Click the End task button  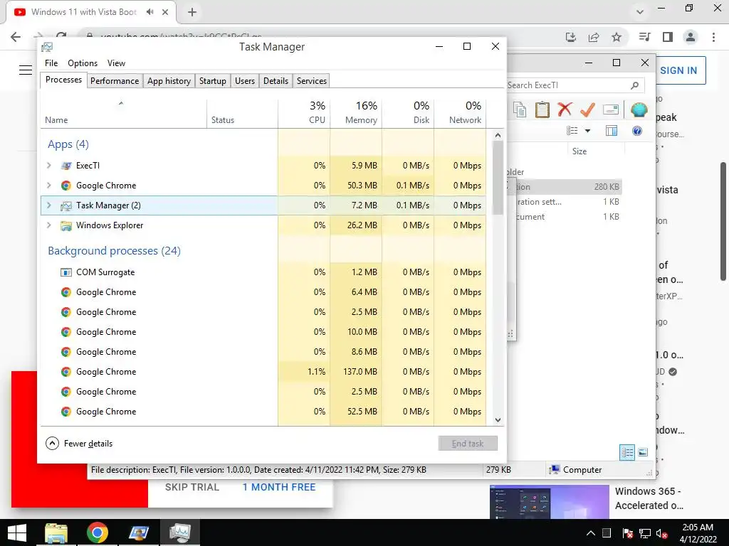point(468,444)
